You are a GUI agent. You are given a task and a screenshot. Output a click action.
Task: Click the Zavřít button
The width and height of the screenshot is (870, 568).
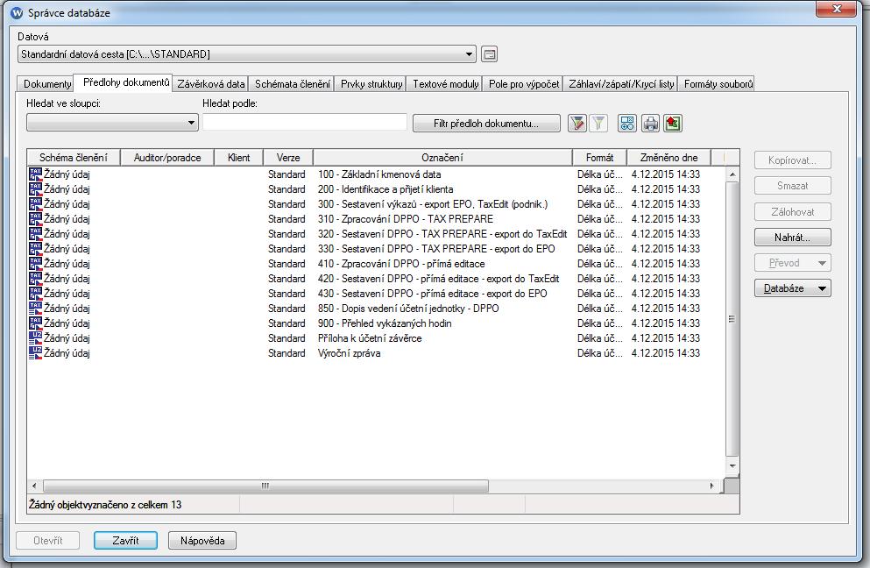(125, 540)
